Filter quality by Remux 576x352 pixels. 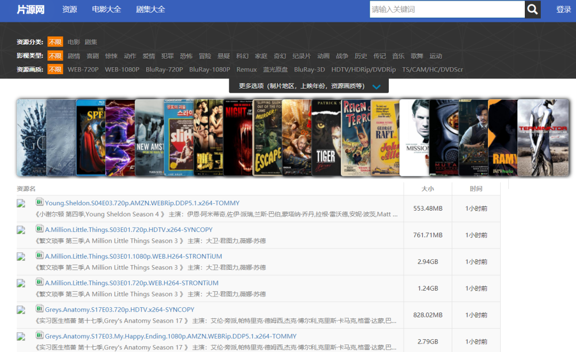click(x=246, y=69)
